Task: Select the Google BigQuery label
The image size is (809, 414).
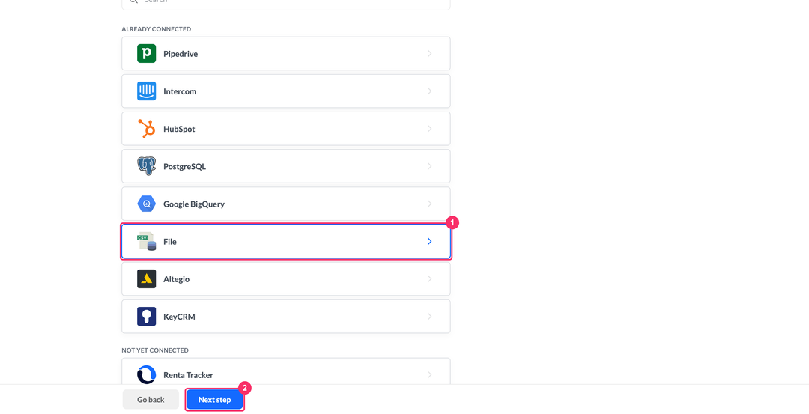Action: point(194,204)
